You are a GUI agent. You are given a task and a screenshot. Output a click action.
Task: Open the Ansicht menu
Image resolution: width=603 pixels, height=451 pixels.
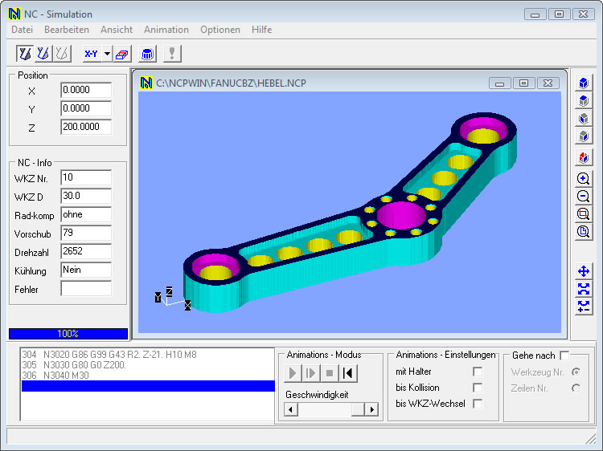(117, 30)
